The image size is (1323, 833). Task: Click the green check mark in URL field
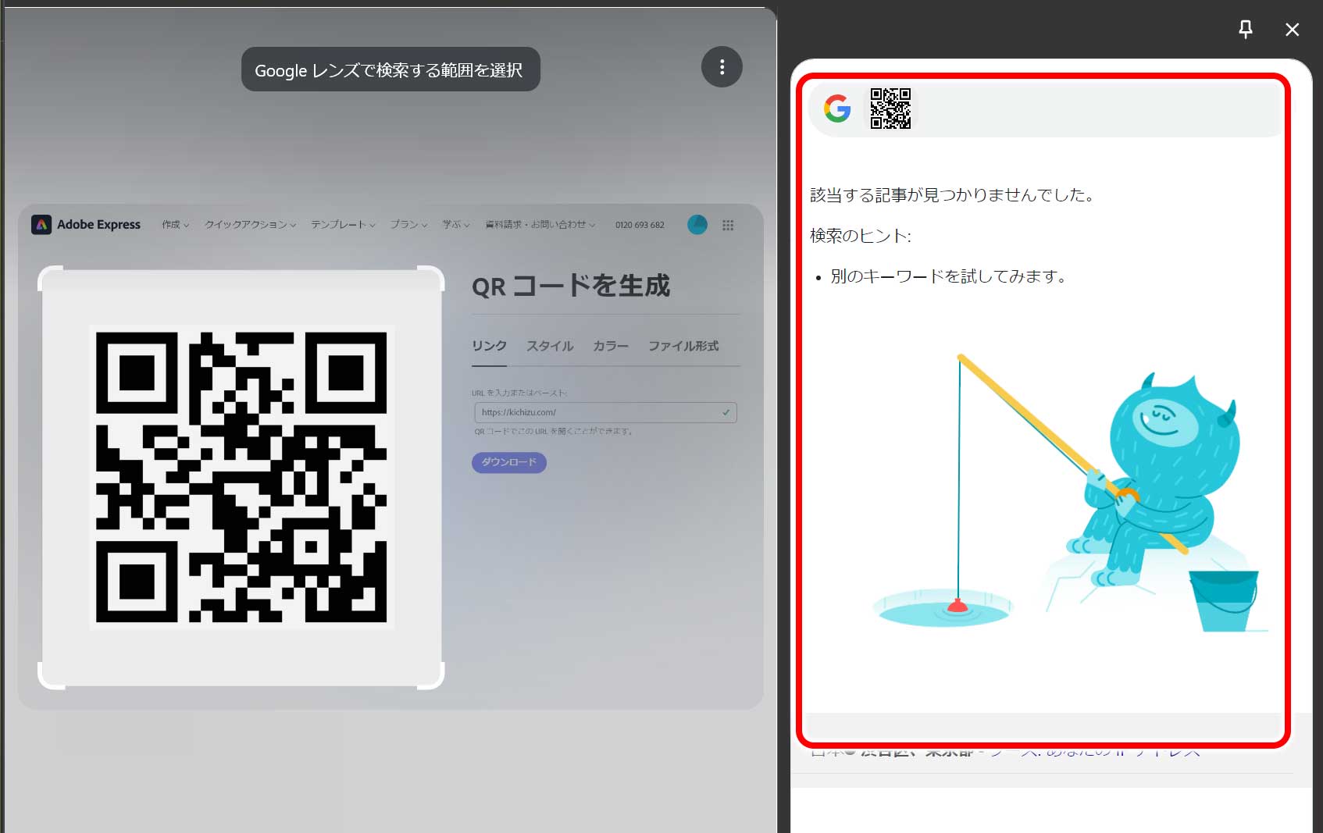click(726, 412)
